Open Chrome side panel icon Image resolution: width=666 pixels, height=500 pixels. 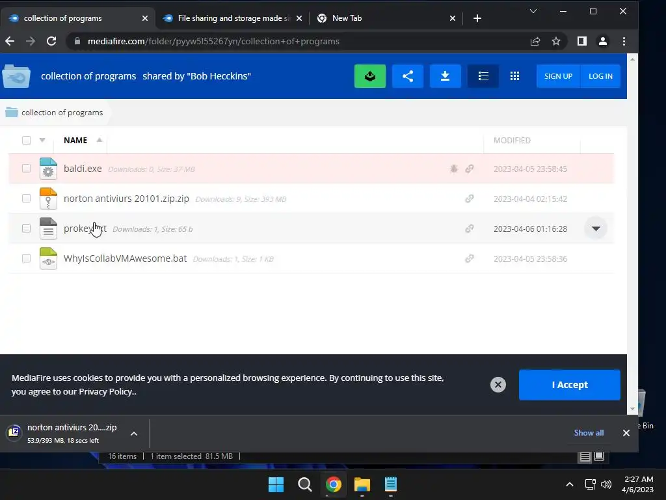tap(582, 41)
